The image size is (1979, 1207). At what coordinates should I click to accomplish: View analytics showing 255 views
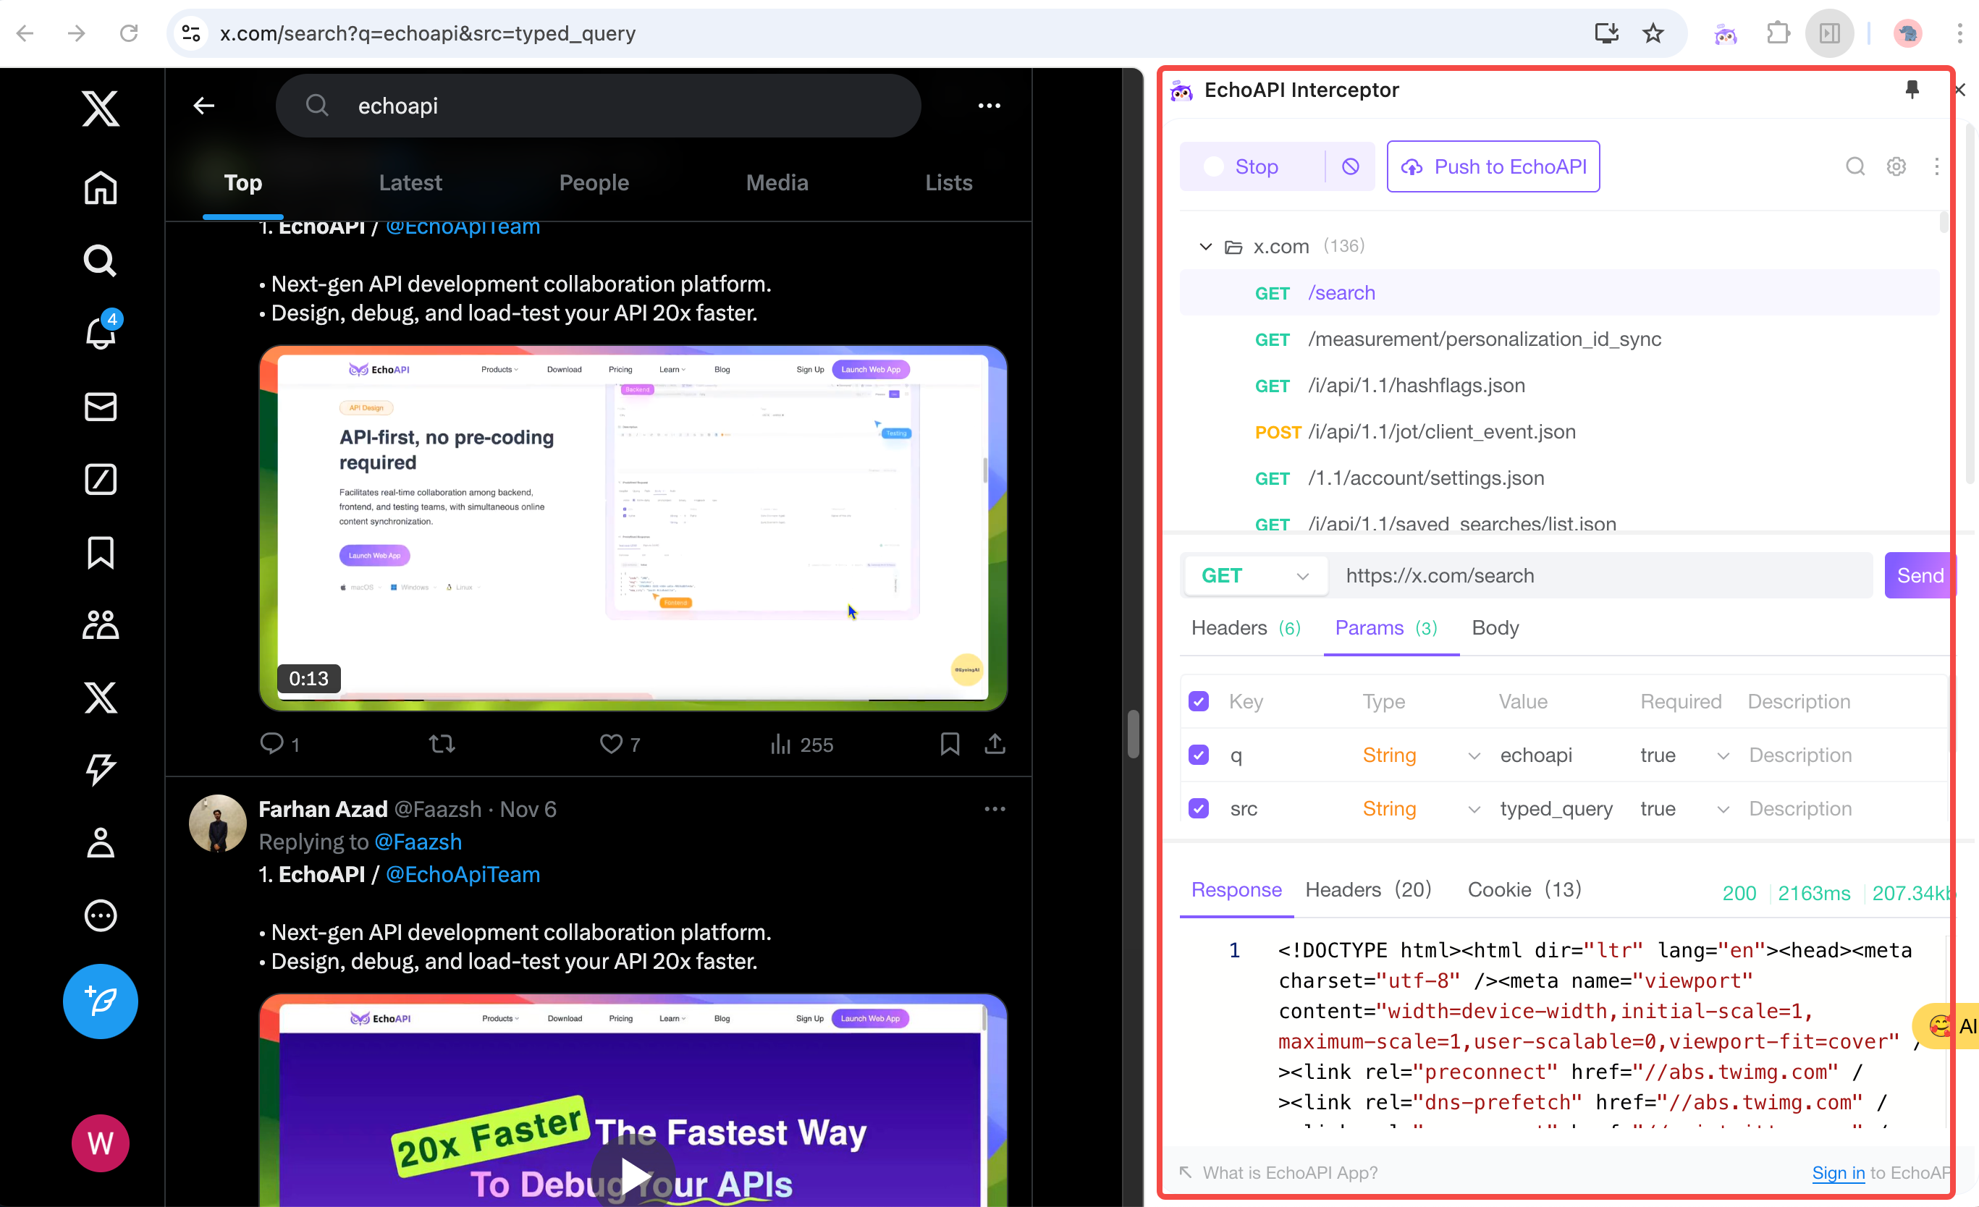801,744
